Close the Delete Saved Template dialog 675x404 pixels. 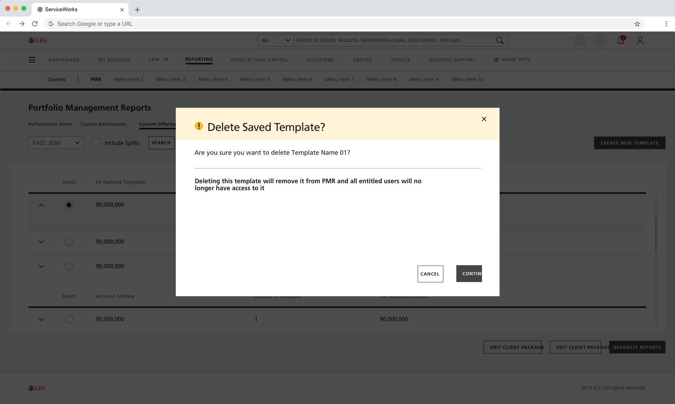tap(484, 119)
